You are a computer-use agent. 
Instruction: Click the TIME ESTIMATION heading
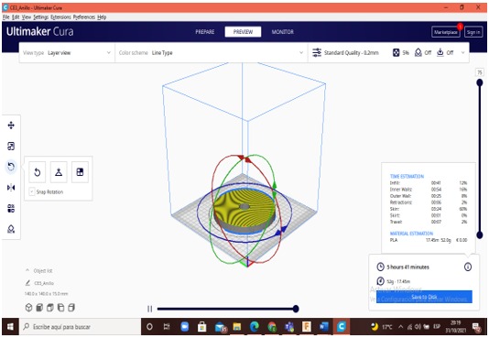[407, 176]
